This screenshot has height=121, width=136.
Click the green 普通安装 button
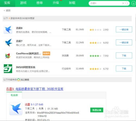coord(97,110)
